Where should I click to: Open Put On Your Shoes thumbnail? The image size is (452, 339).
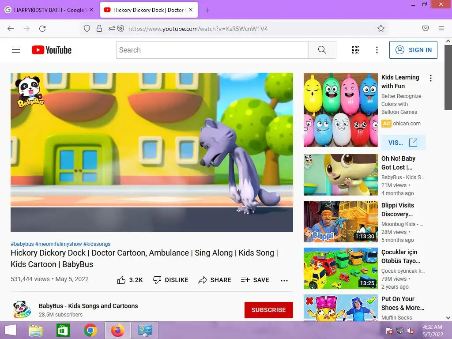pyautogui.click(x=340, y=308)
